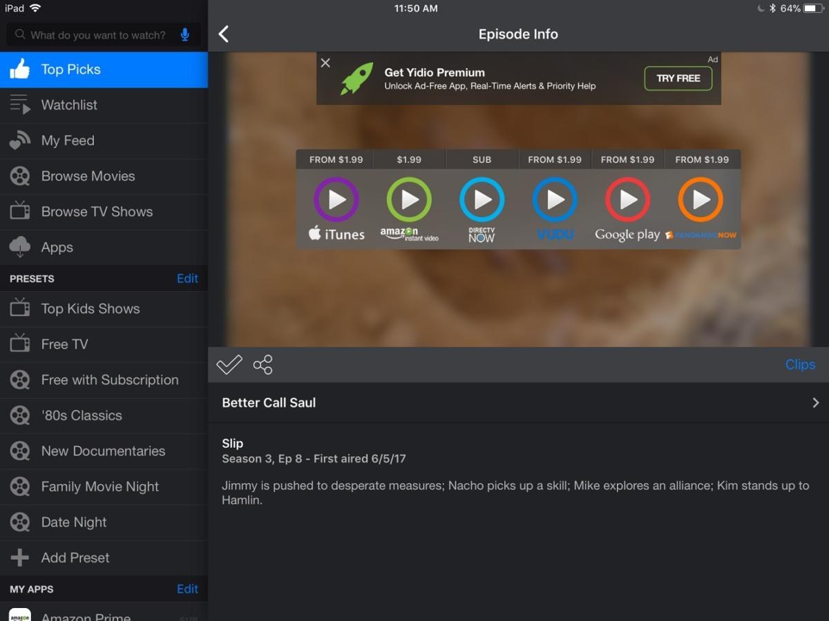Select the New Documentaries preset
Viewport: 829px width, 621px height.
click(104, 451)
